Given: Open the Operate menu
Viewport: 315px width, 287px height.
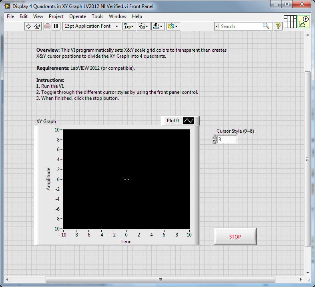Looking at the screenshot, I should (78, 16).
